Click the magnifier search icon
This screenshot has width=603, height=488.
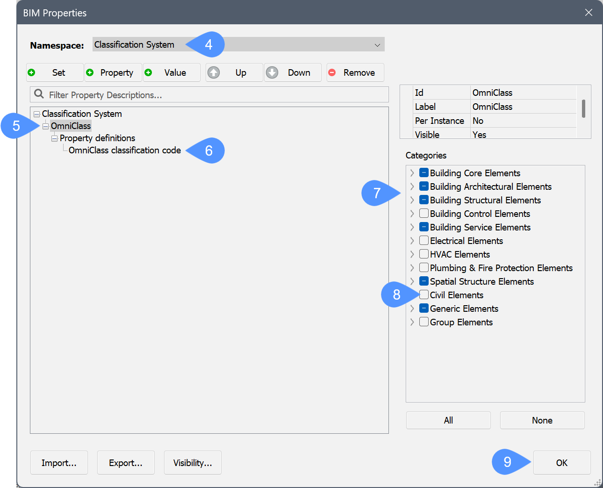pyautogui.click(x=39, y=94)
